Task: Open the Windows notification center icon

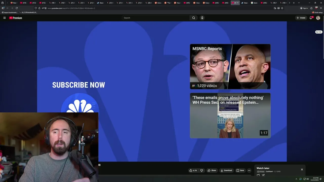Action: (x=320, y=179)
